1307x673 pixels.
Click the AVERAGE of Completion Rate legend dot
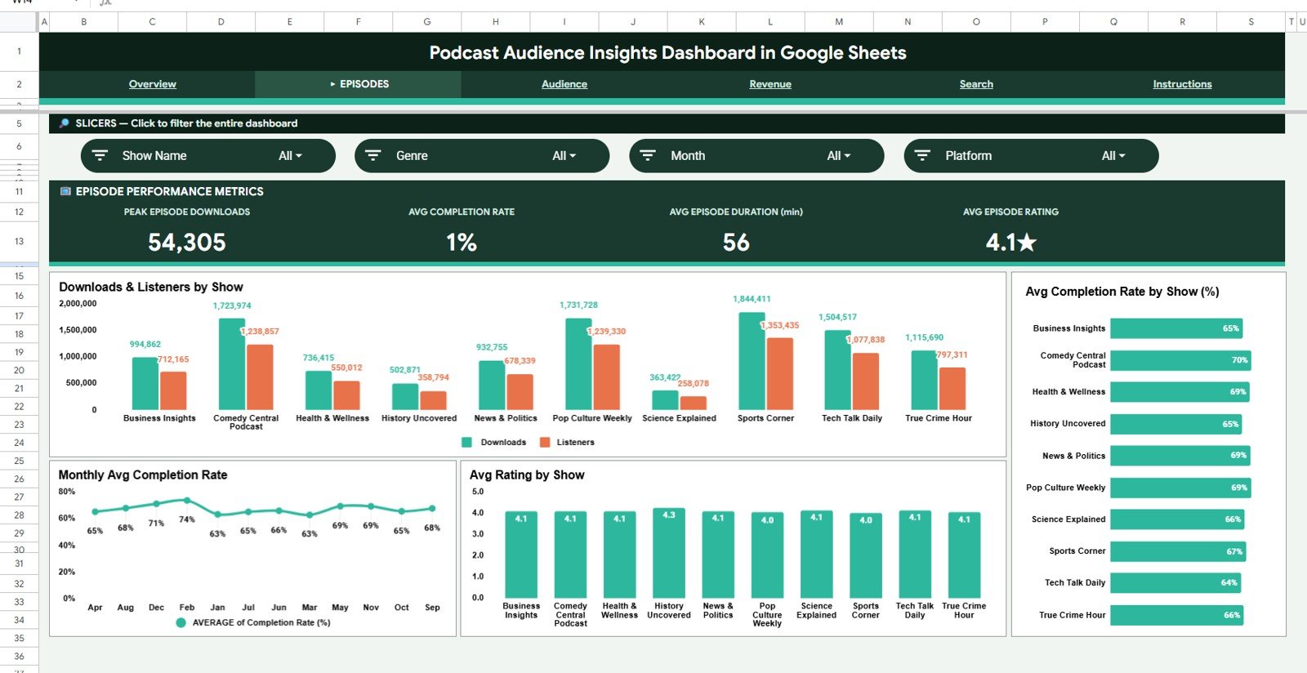(x=181, y=622)
